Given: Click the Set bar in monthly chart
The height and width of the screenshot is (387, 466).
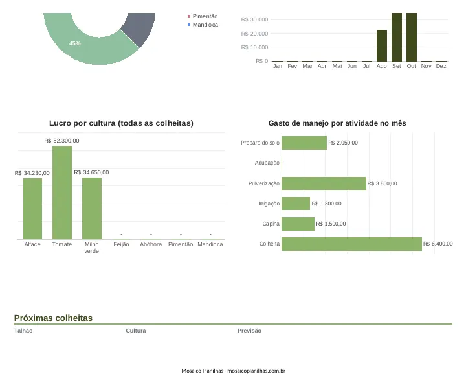Looking at the screenshot, I should [x=397, y=37].
